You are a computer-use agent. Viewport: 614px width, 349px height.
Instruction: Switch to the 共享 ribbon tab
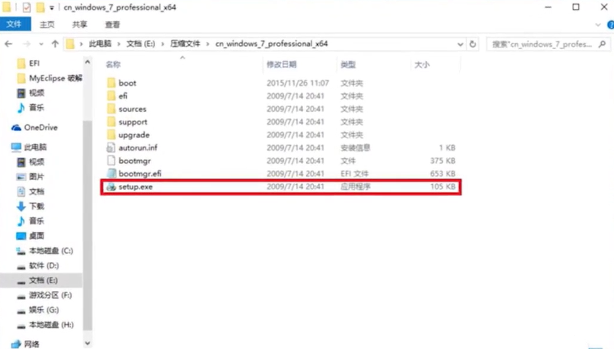[79, 25]
